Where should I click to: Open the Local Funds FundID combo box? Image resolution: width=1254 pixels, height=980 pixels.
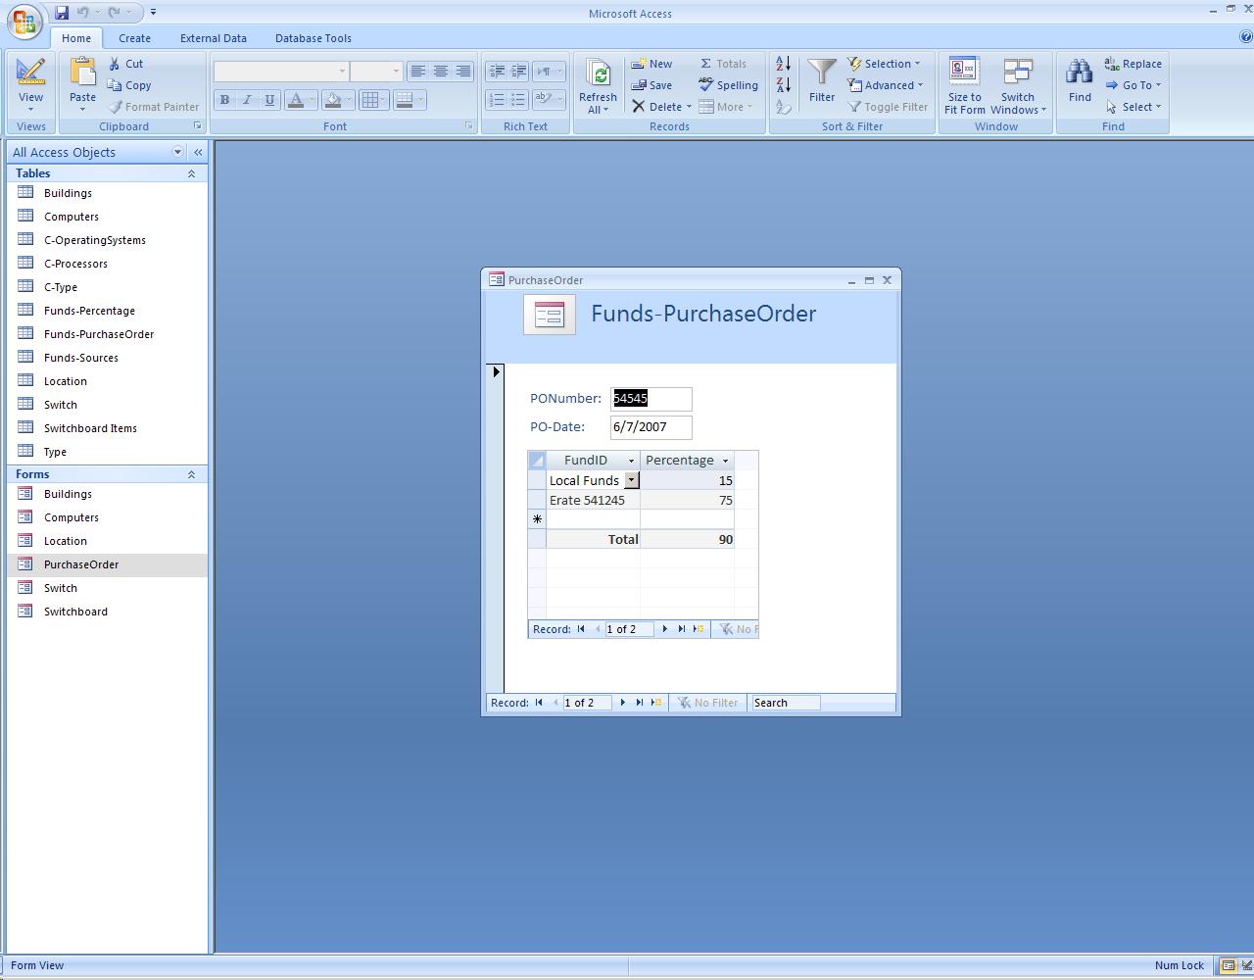pyautogui.click(x=631, y=480)
